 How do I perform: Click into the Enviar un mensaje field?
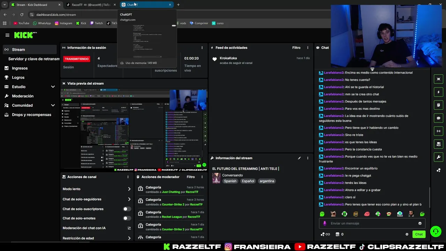coord(372,223)
